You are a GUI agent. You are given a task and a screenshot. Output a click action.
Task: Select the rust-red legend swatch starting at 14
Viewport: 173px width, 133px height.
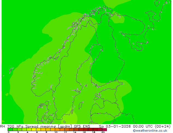76,129
